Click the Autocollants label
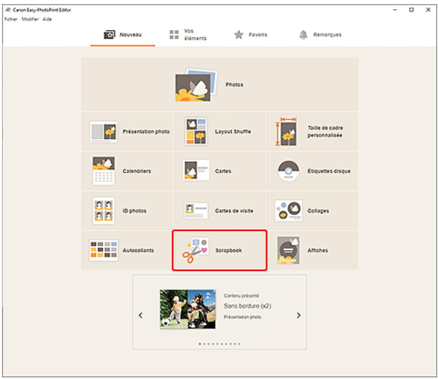This screenshot has height=379, width=438. [x=138, y=251]
